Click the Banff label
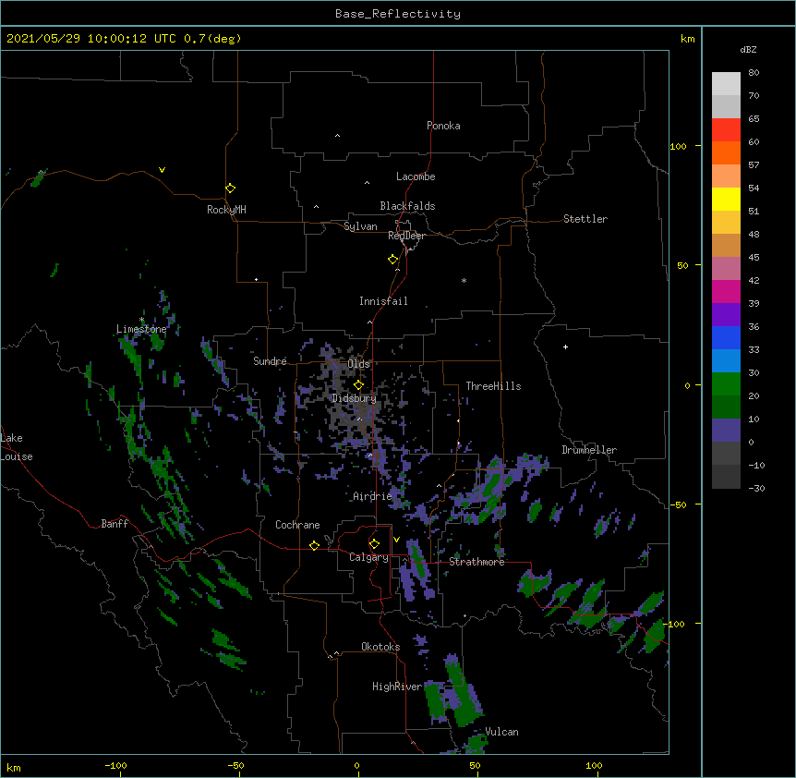 [x=115, y=524]
